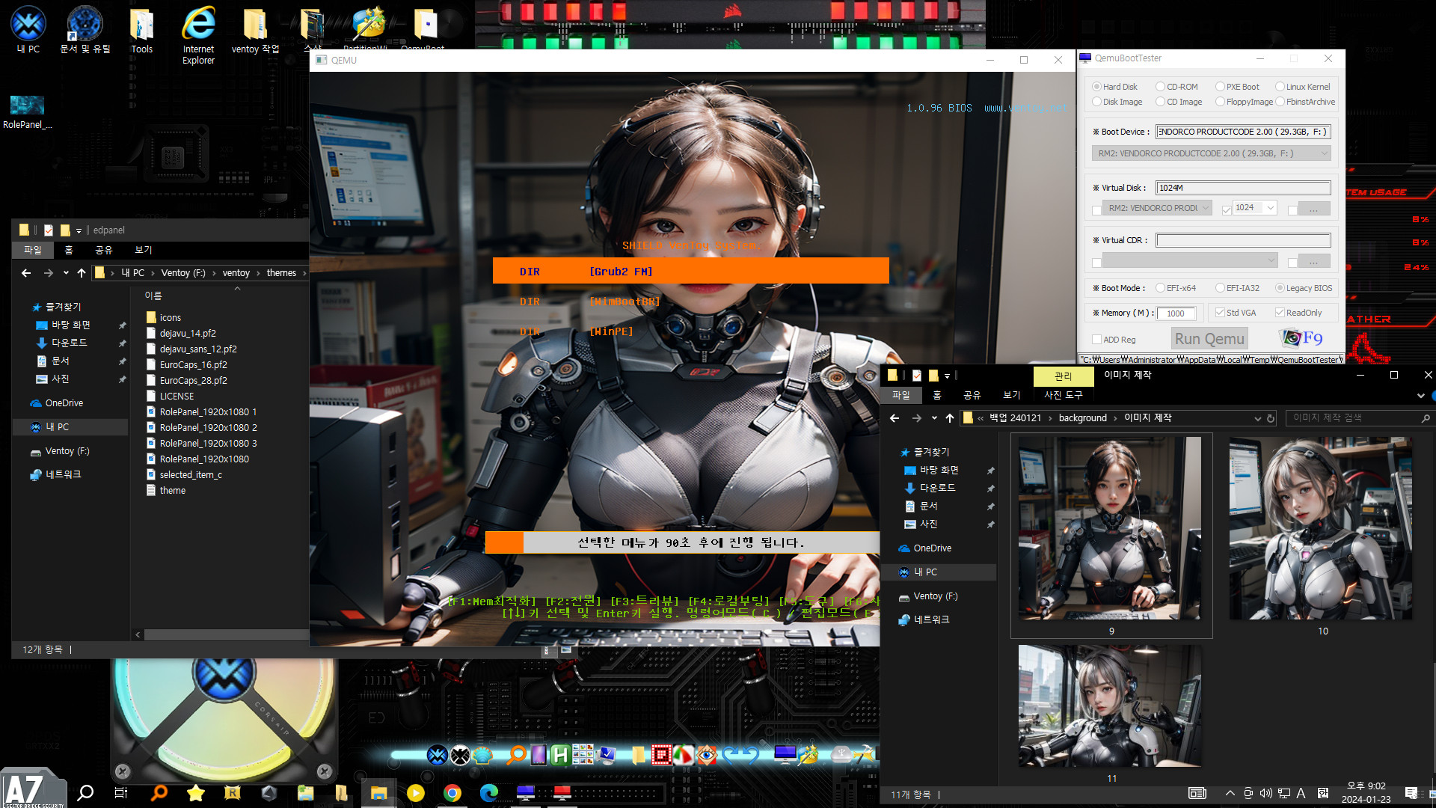The image size is (1436, 808).
Task: Open the volume icon in system tray
Action: click(x=1265, y=793)
